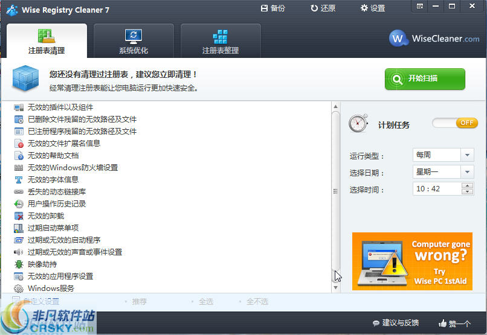Click the scheduled task clock icon

358,124
